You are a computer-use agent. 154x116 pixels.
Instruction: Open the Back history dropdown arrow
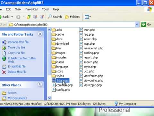click(12, 17)
